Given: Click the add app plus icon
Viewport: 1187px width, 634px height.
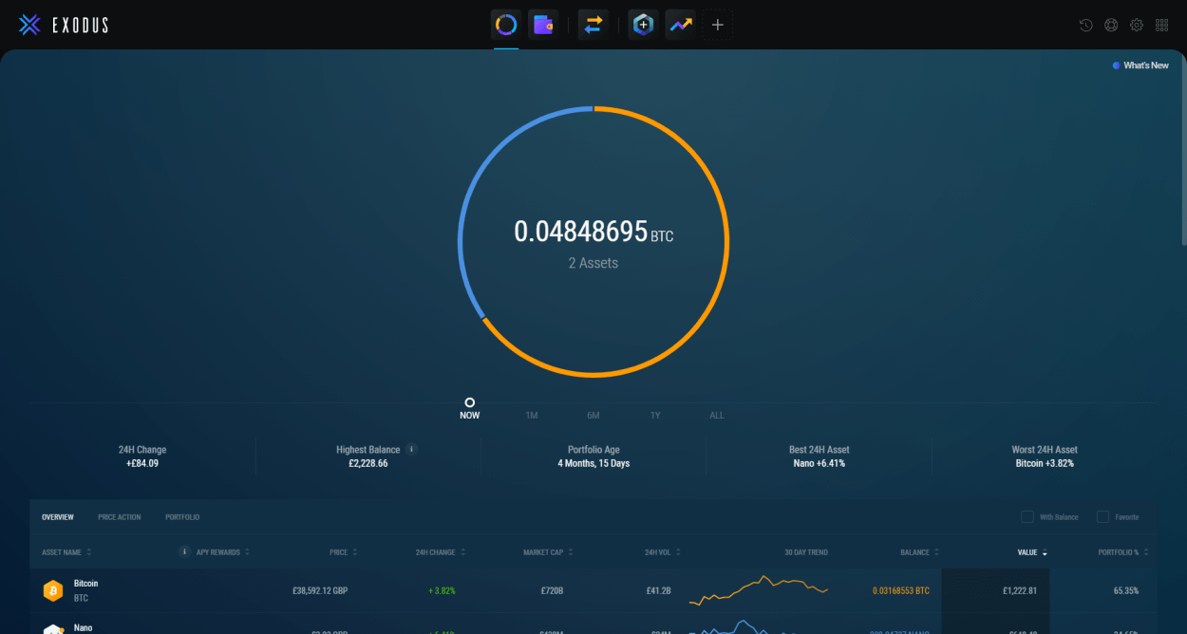Looking at the screenshot, I should (x=718, y=25).
